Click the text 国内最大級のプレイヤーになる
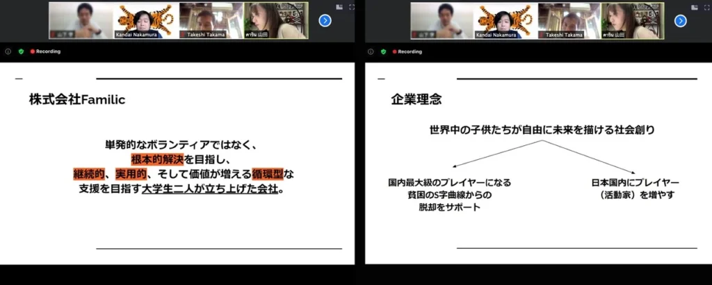712x285 pixels. coord(450,183)
